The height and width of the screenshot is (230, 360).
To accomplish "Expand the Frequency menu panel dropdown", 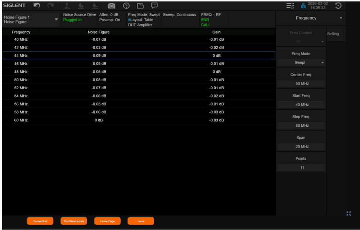I will click(341, 18).
